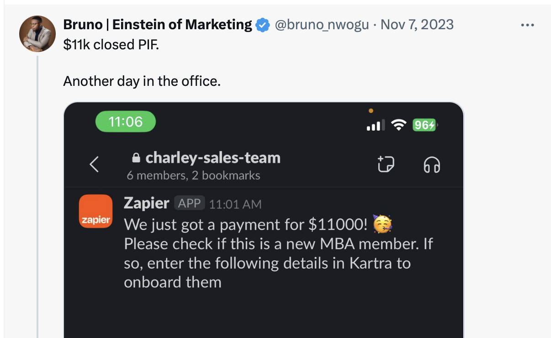This screenshot has width=551, height=338.
Task: Tap the back chevron in Slack header
Action: tap(94, 164)
